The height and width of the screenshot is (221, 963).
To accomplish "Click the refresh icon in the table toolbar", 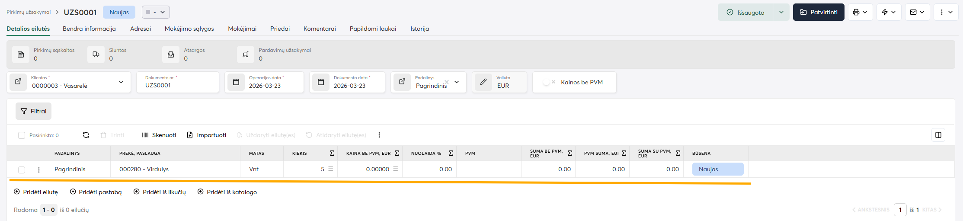I will [86, 135].
